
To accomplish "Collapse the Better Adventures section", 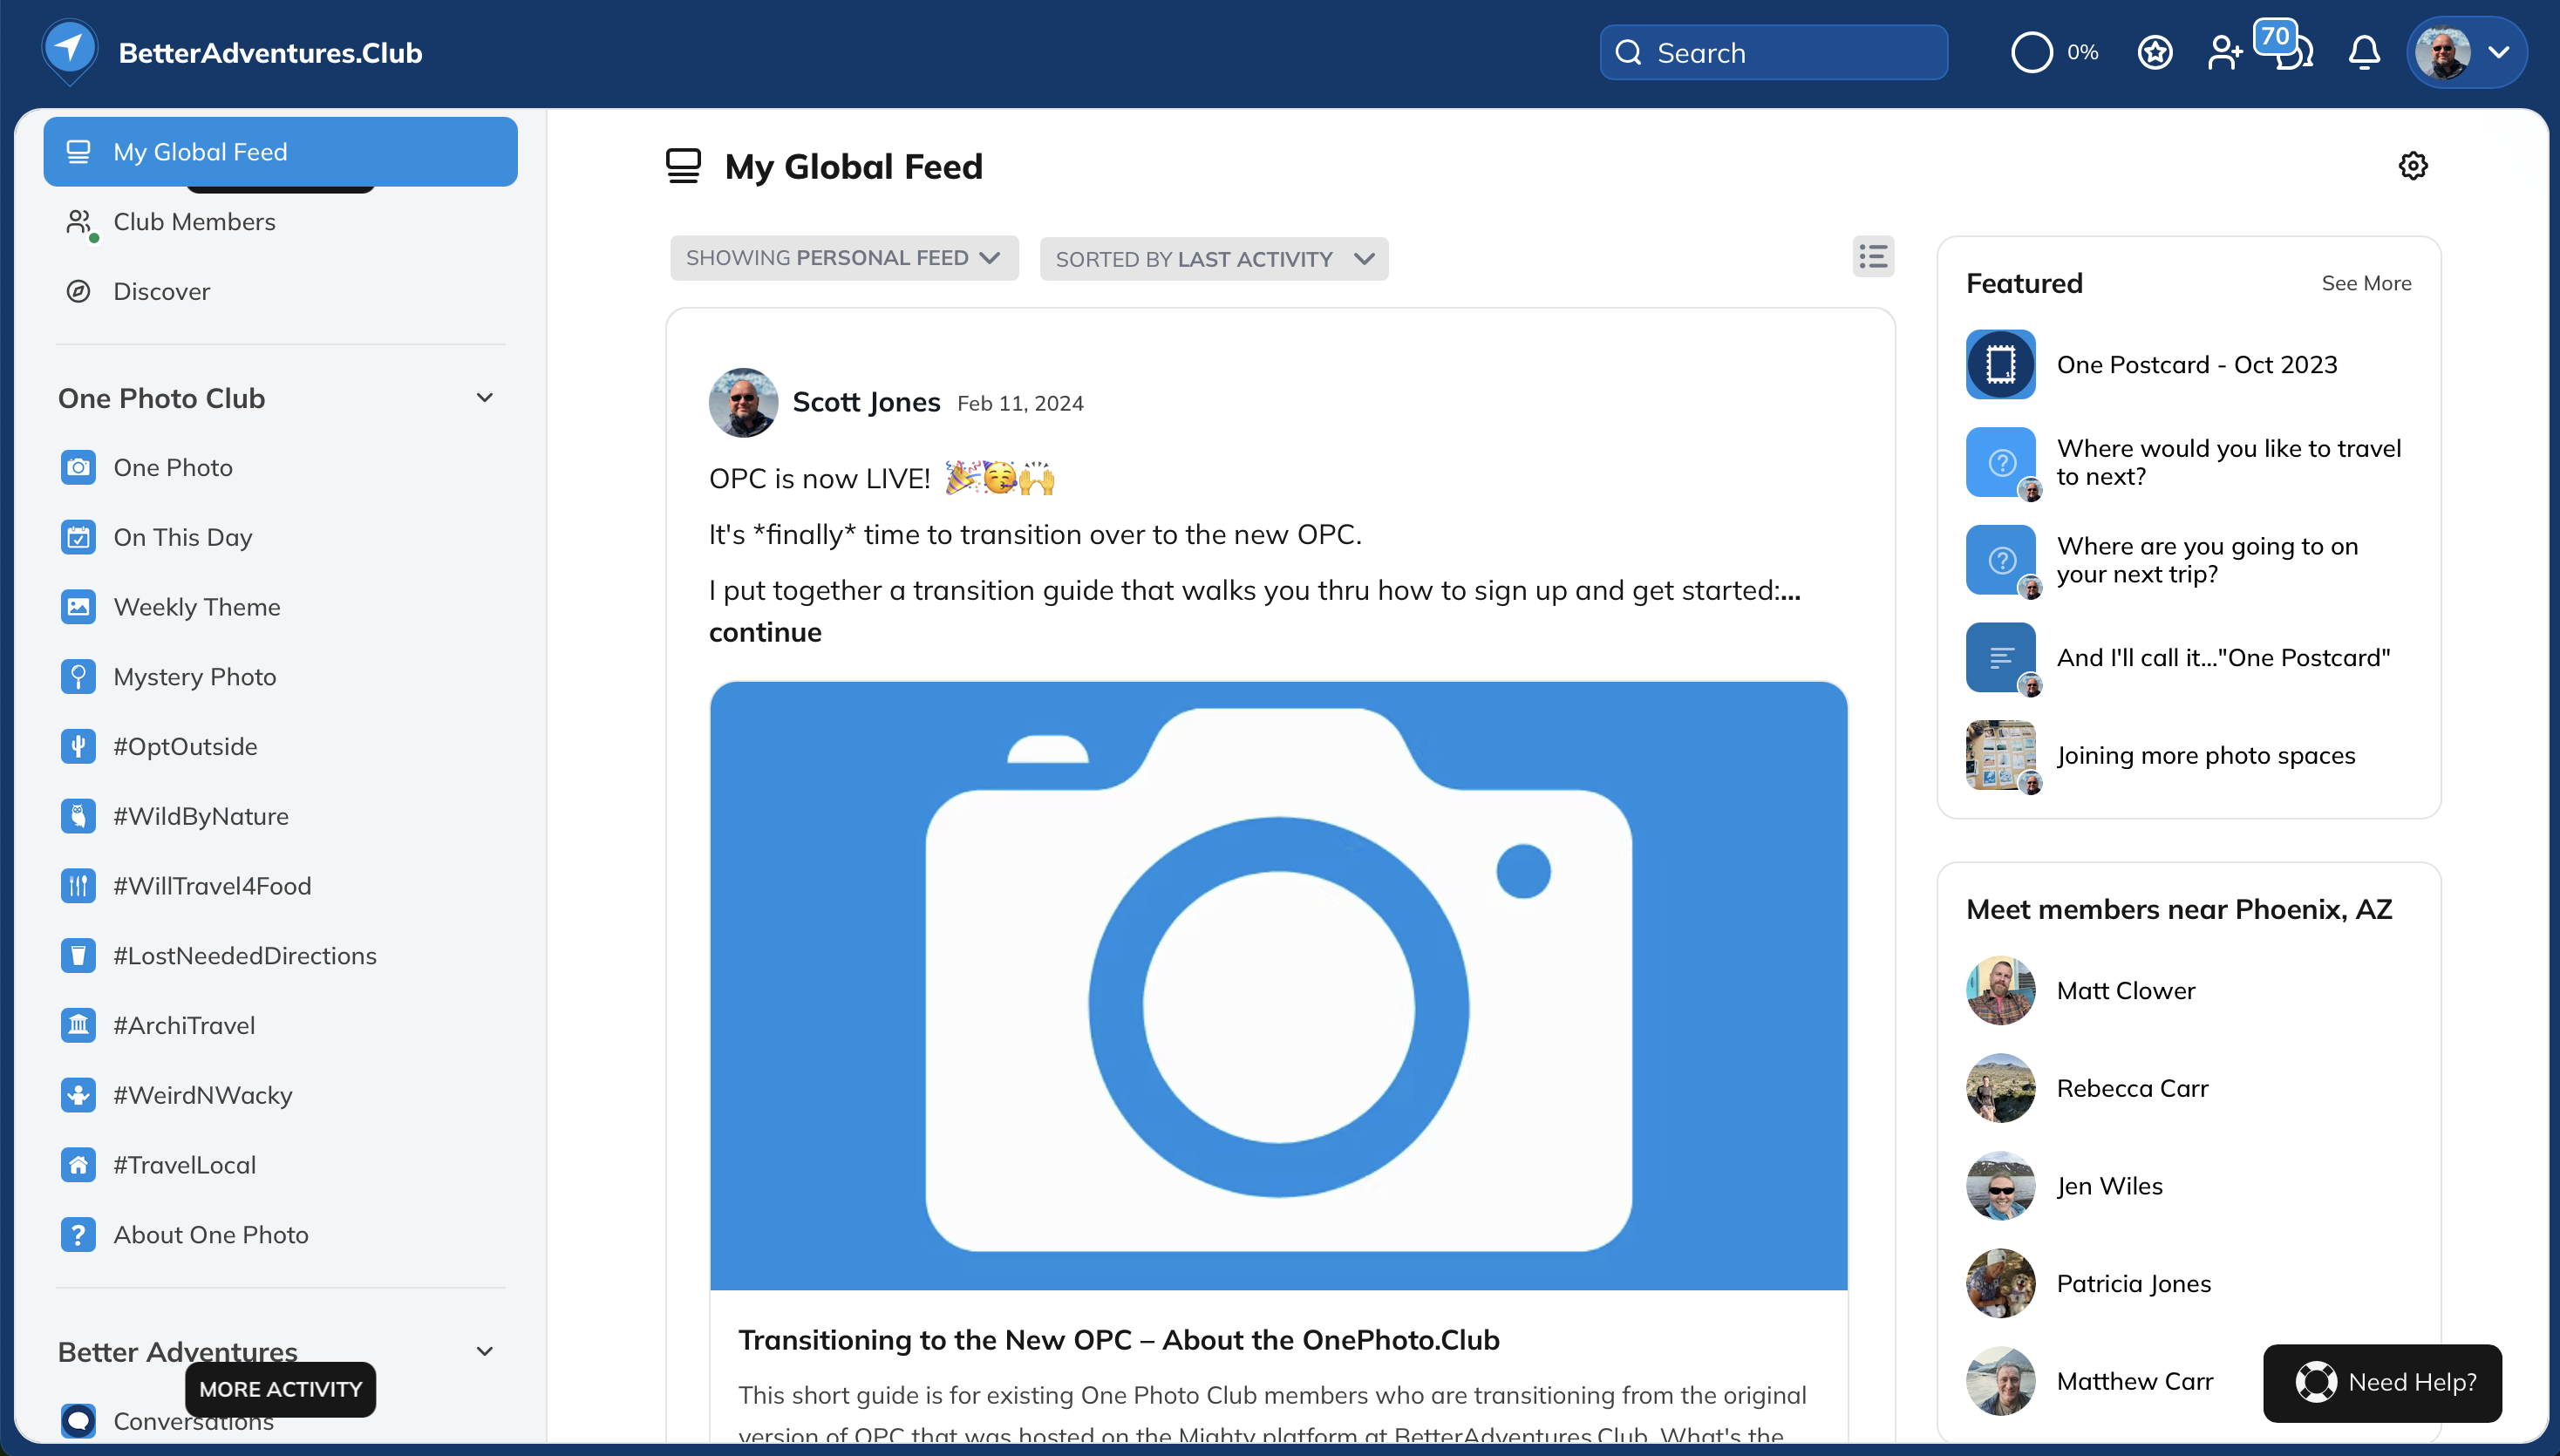I will [485, 1351].
